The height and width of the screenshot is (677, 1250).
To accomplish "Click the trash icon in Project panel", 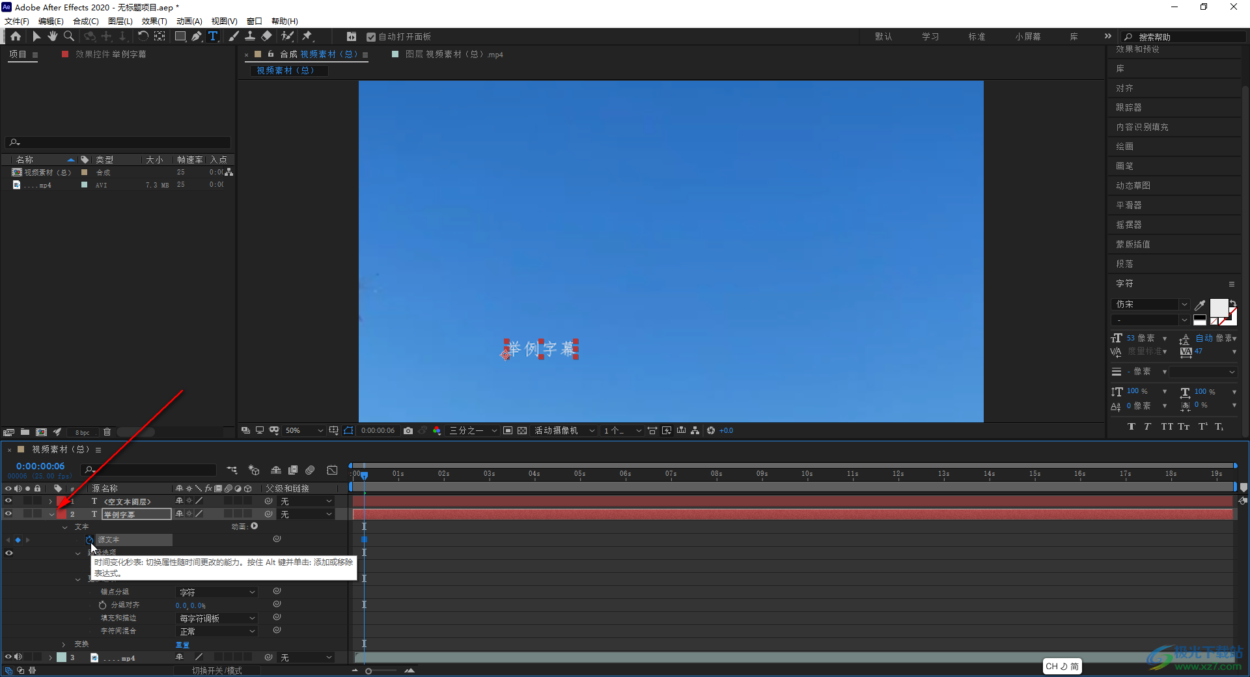I will pos(107,432).
